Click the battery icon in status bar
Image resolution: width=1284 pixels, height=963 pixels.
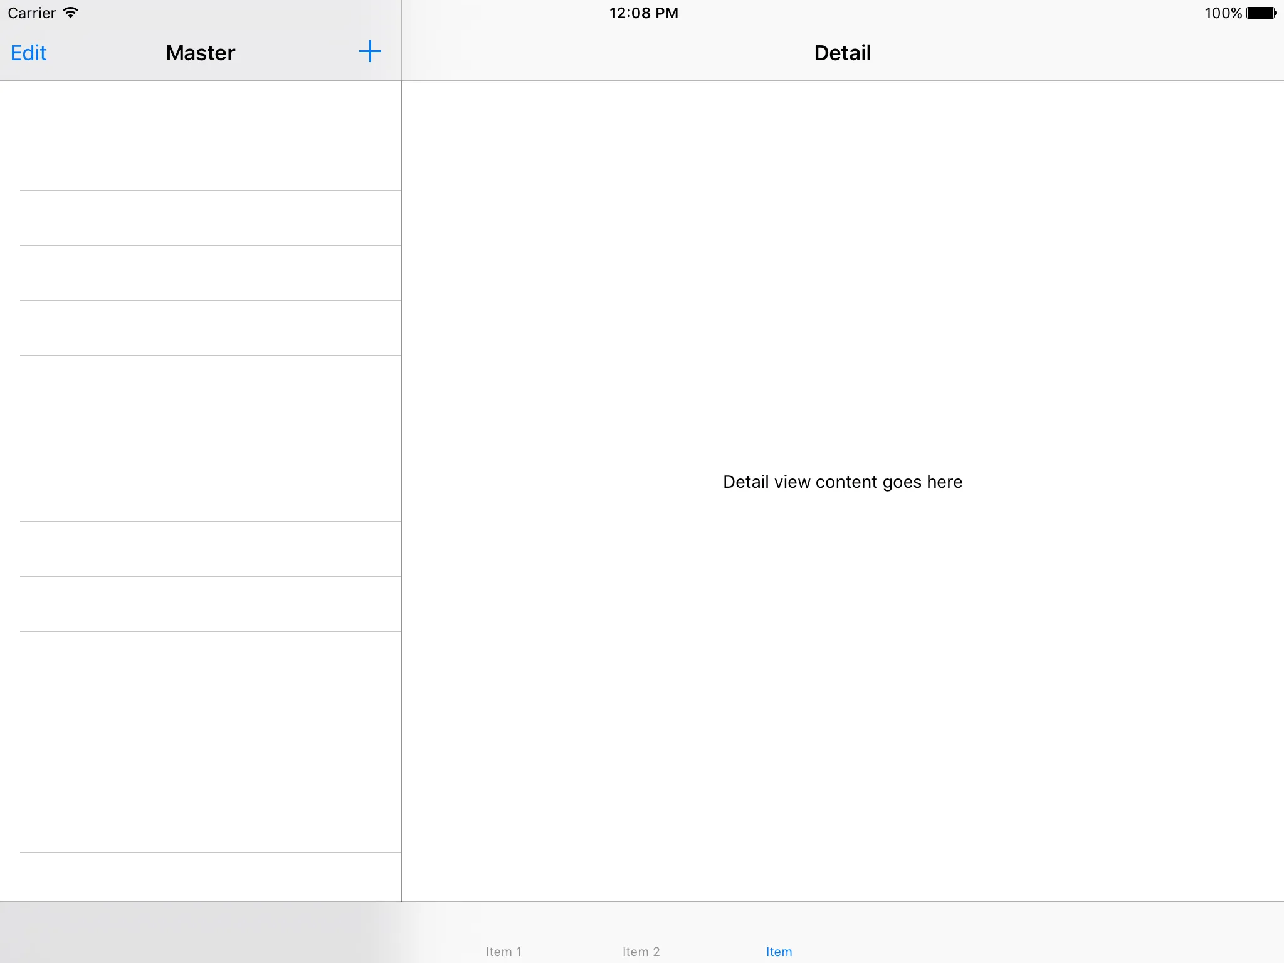pyautogui.click(x=1261, y=13)
